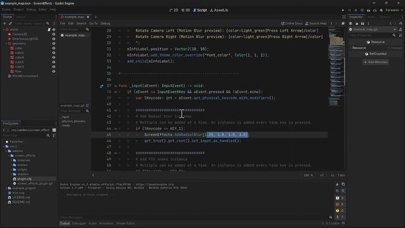This screenshot has width=405, height=228.
Task: Add a new scene tab
Action: click(x=96, y=17)
